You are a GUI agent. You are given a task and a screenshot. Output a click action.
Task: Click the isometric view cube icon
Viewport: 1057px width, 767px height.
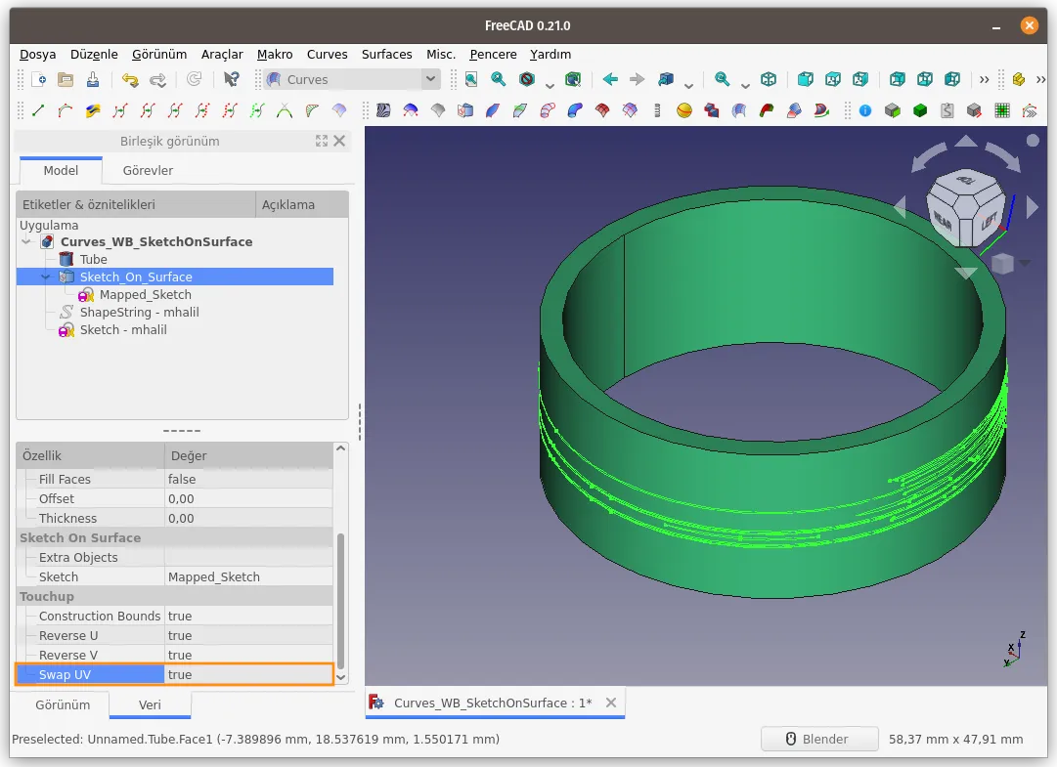tap(768, 79)
